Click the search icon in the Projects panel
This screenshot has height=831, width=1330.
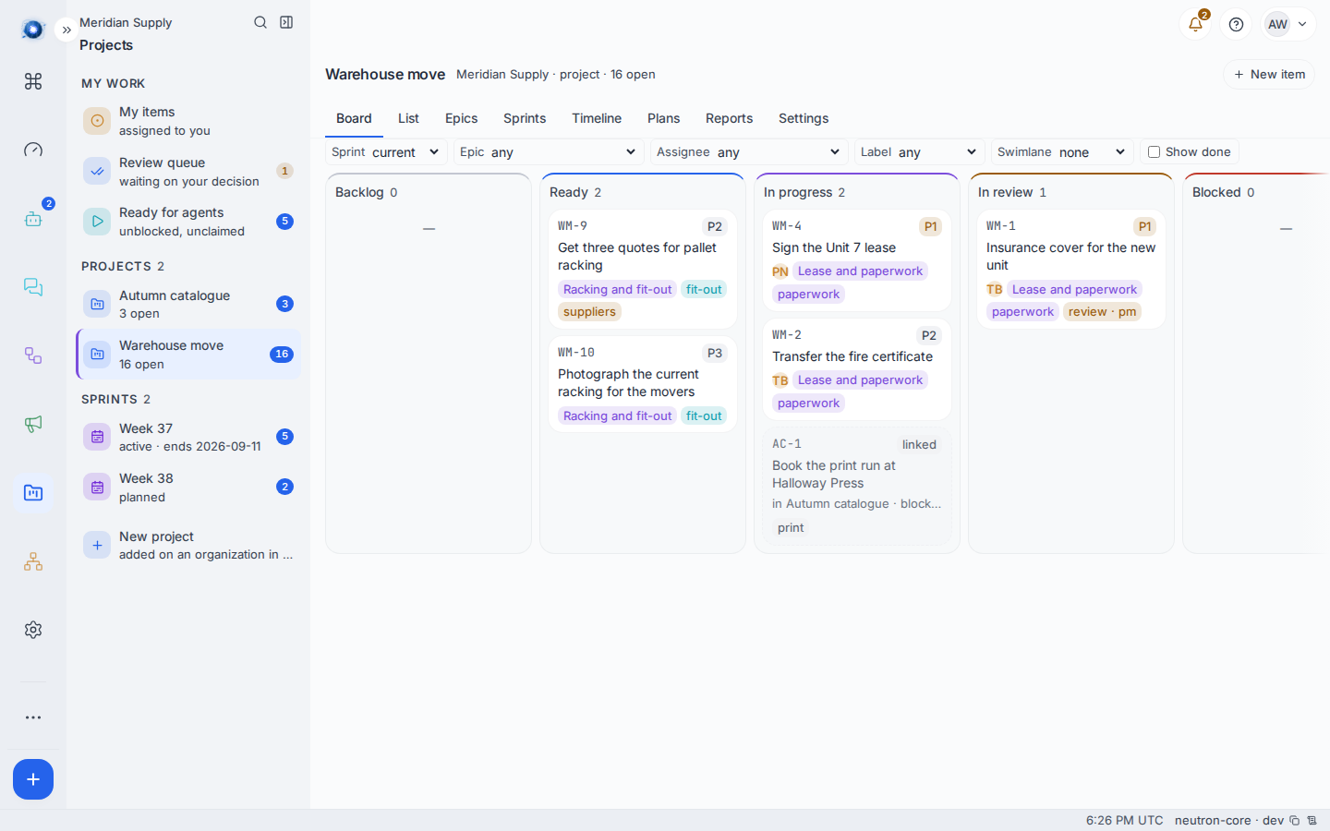(x=260, y=22)
